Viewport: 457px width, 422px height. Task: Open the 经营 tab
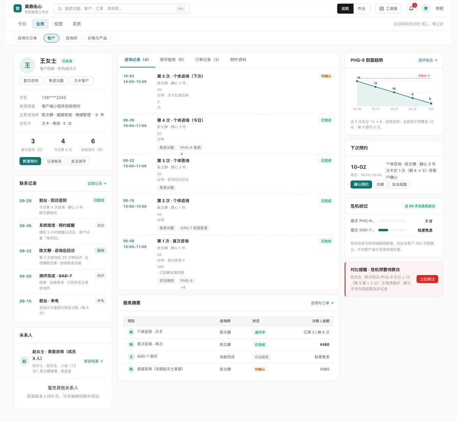click(58, 24)
